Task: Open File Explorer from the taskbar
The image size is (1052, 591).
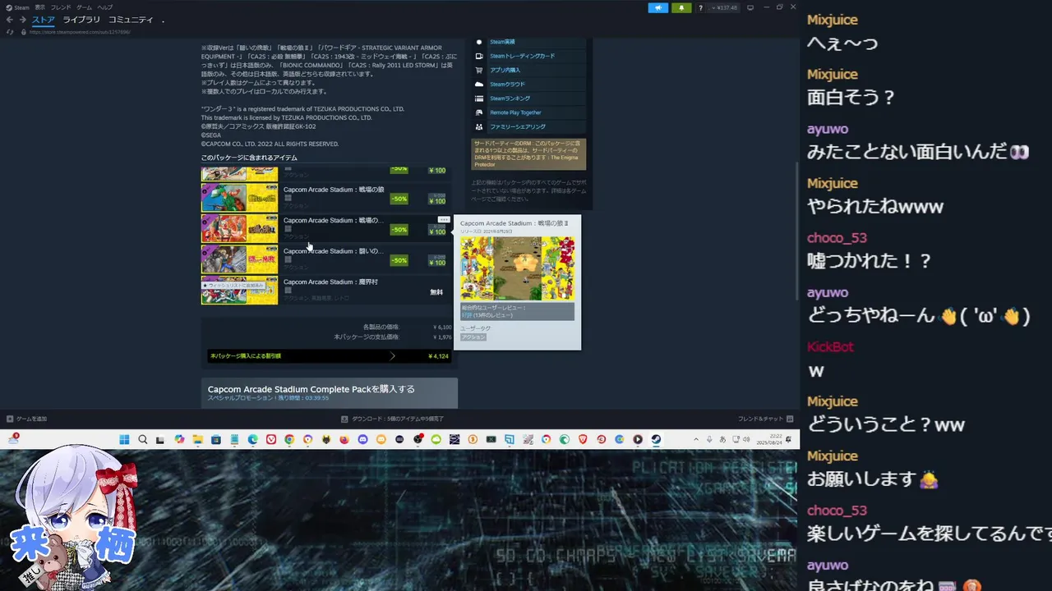Action: (198, 439)
